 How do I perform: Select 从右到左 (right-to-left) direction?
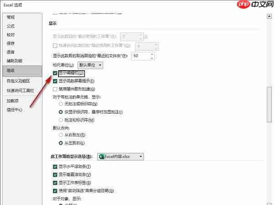point(61,135)
